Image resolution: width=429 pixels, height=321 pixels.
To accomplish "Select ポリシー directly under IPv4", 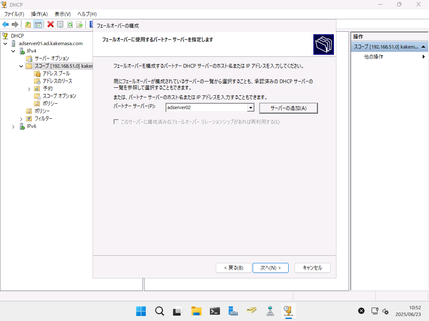I will 42,111.
